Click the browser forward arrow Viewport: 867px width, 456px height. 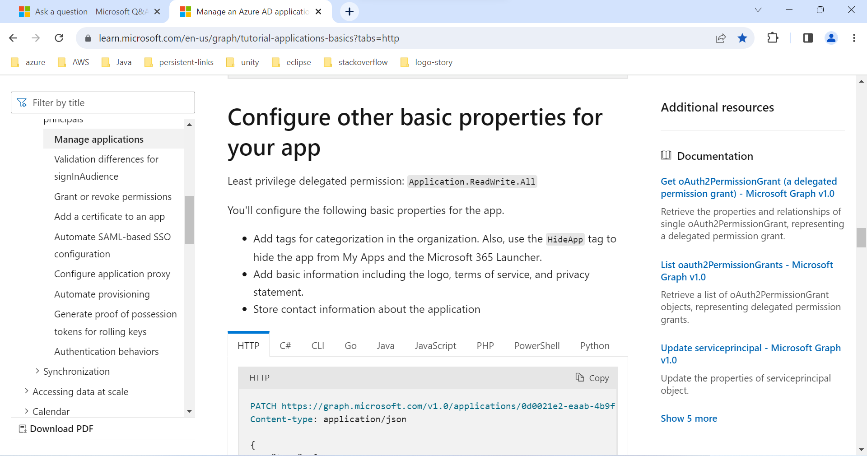36,38
